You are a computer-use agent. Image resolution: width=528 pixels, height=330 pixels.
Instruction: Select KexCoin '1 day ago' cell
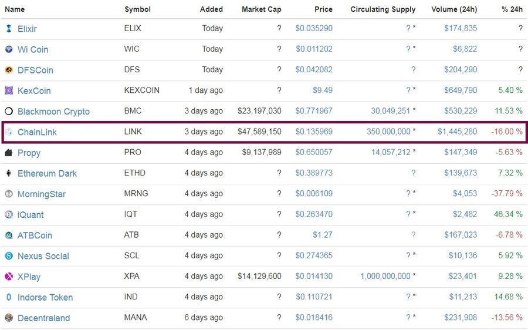[205, 90]
